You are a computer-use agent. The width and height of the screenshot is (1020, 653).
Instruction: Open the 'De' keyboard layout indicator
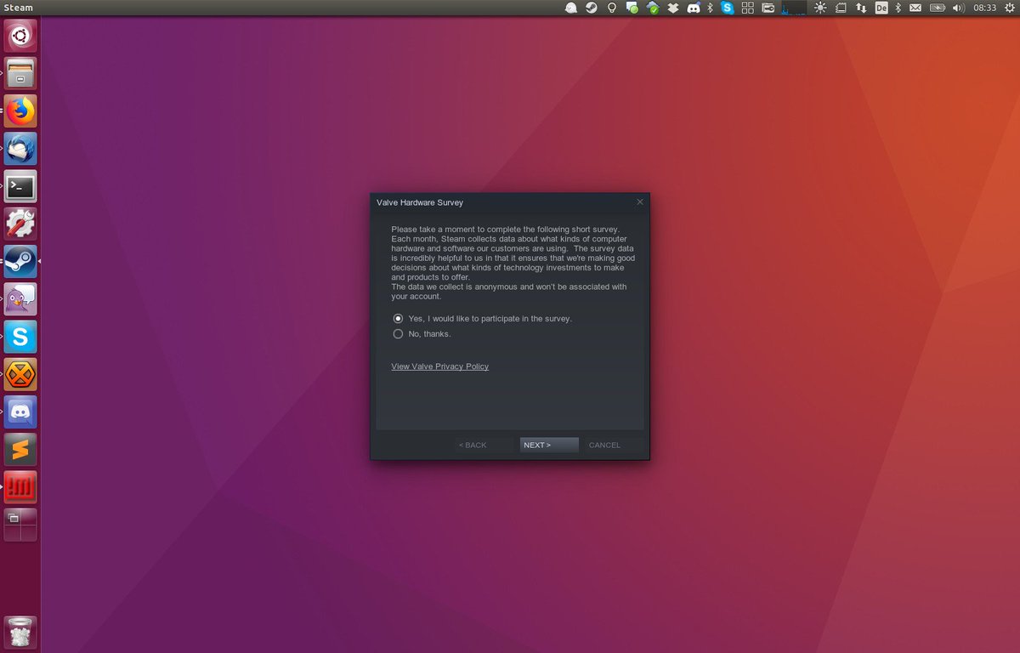click(x=881, y=8)
